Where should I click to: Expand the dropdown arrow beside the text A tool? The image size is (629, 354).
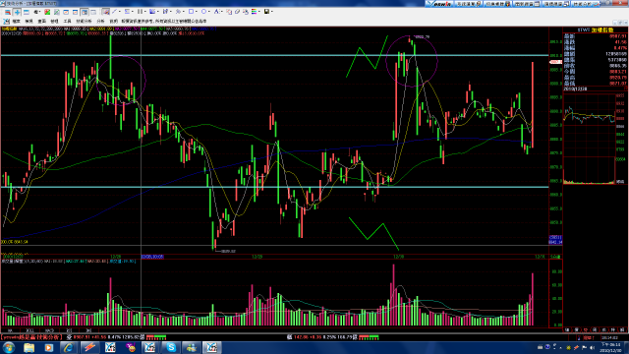(x=222, y=12)
